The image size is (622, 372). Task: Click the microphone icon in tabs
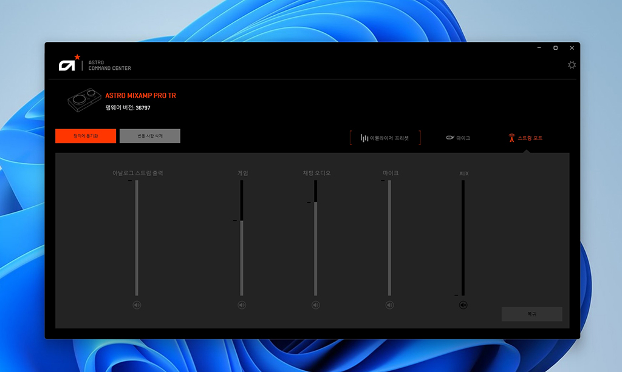[x=450, y=138]
